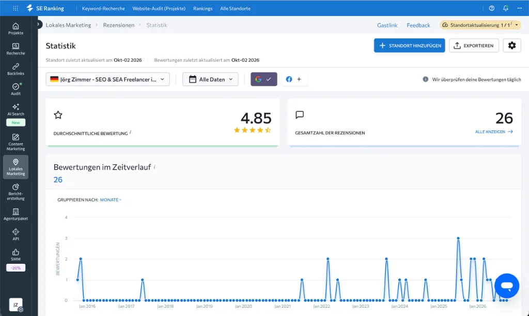Click info icon beside Bewertungen im Zeitverlauf
Viewport: 529px width, 316px height.
[x=154, y=167]
